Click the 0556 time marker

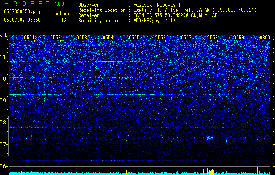pos(160,38)
